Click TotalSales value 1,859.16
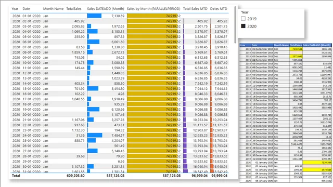The height and width of the screenshot is (187, 333). (78, 52)
